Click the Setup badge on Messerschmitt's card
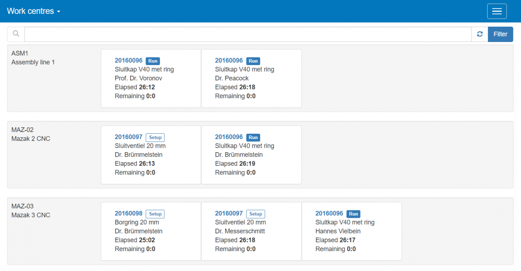The width and height of the screenshot is (521, 271). (x=256, y=214)
